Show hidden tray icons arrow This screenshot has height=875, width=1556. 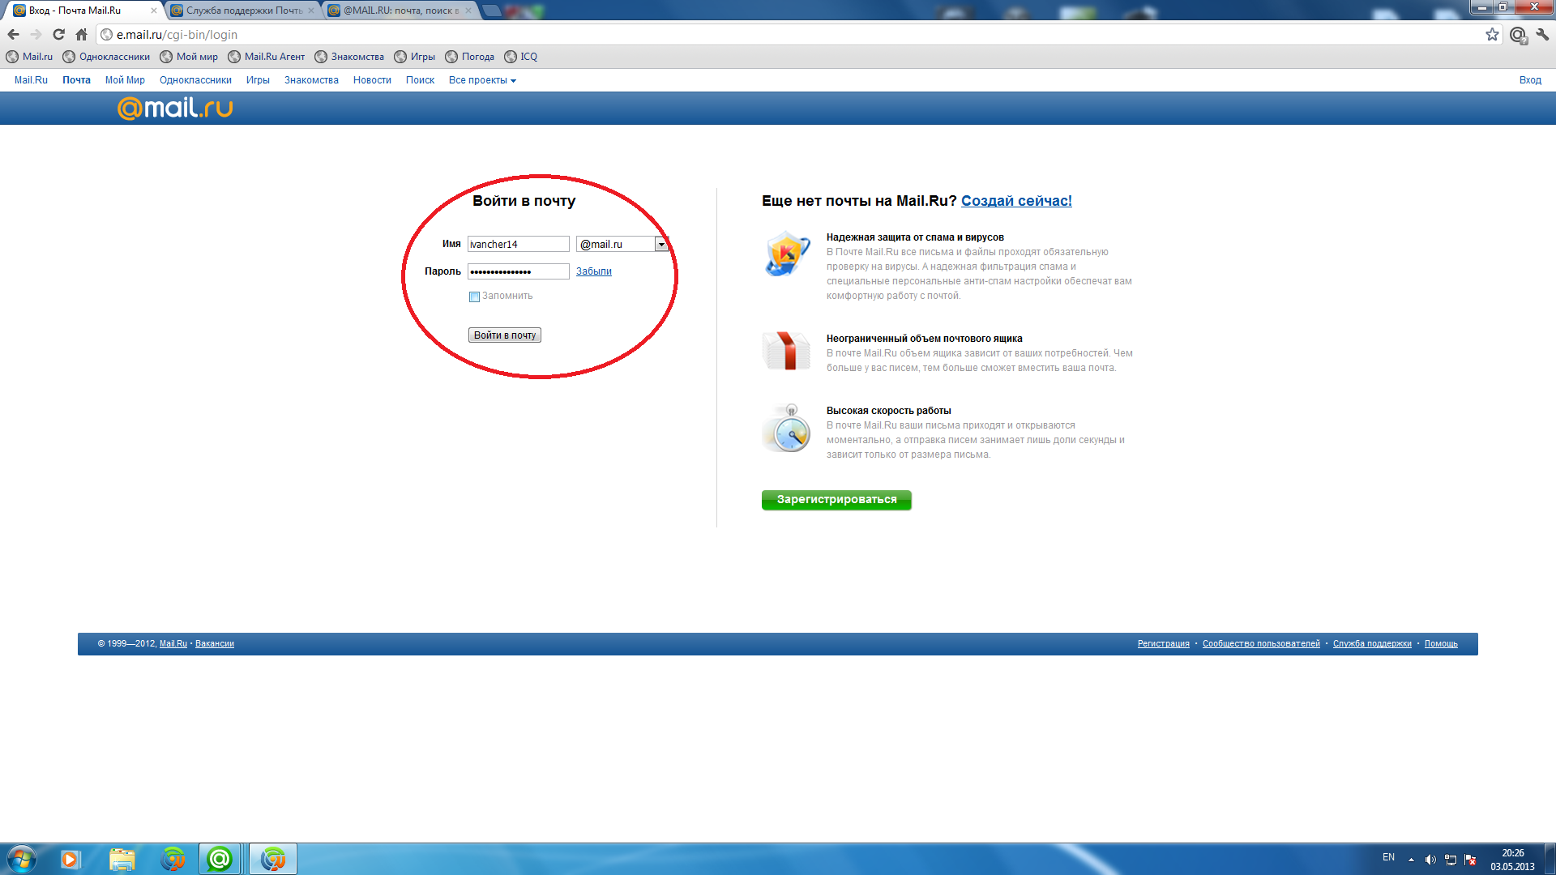pos(1411,860)
